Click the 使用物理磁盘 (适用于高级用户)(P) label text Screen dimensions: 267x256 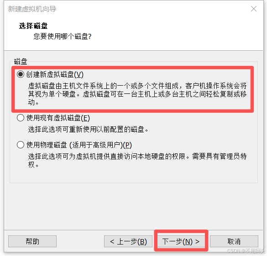[79, 145]
